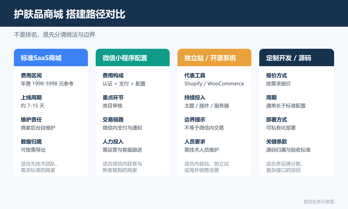Click the text 主题 / 插件 / 服务器

coord(207,106)
